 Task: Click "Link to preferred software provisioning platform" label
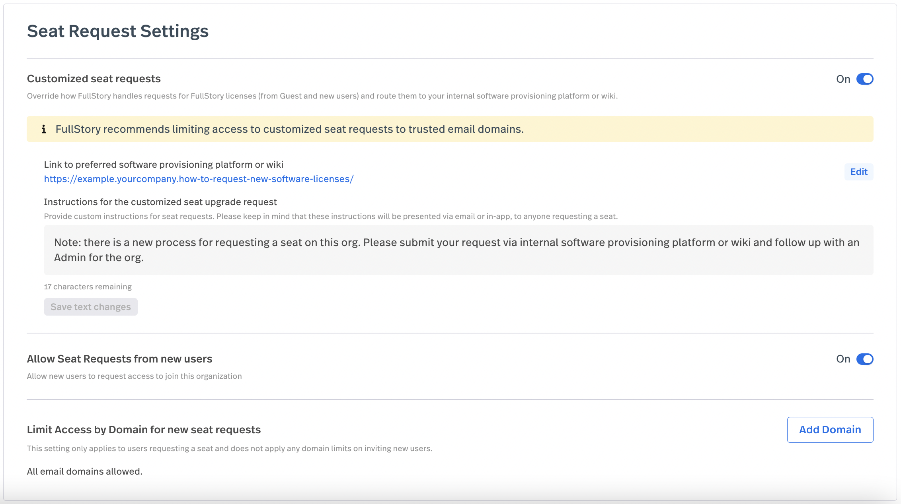point(164,165)
